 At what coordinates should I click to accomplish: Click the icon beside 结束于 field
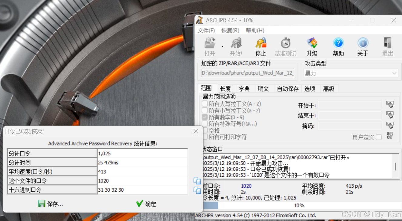[x=390, y=115]
